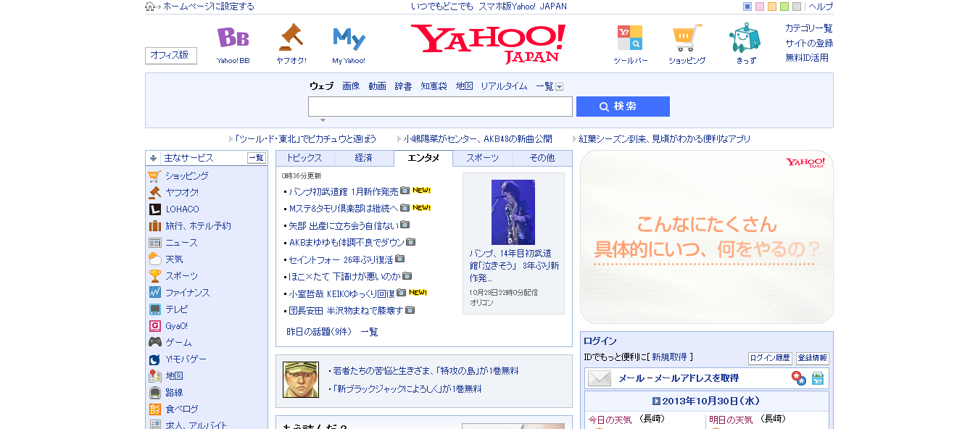Open the My Yahoo! icon
Viewport: 978px width, 429px height.
[349, 38]
